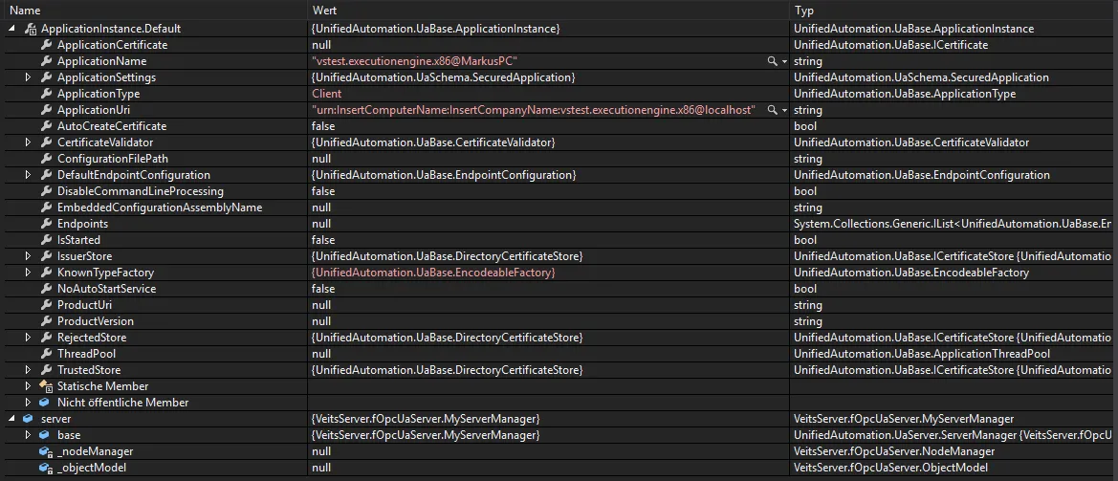The image size is (1118, 481).
Task: Click the cube icon of base
Action: [x=46, y=435]
